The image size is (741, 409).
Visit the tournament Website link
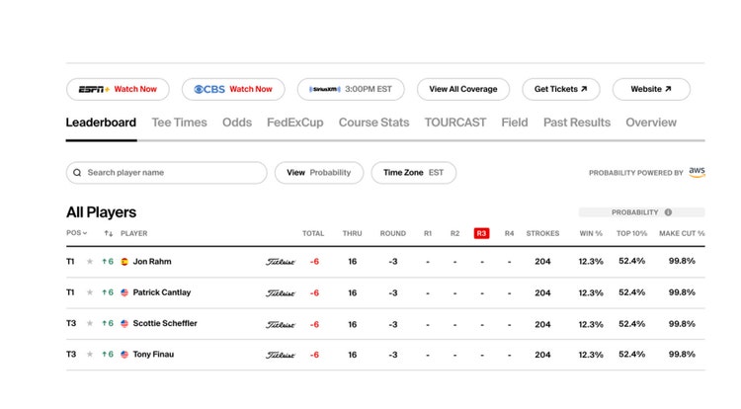(650, 89)
